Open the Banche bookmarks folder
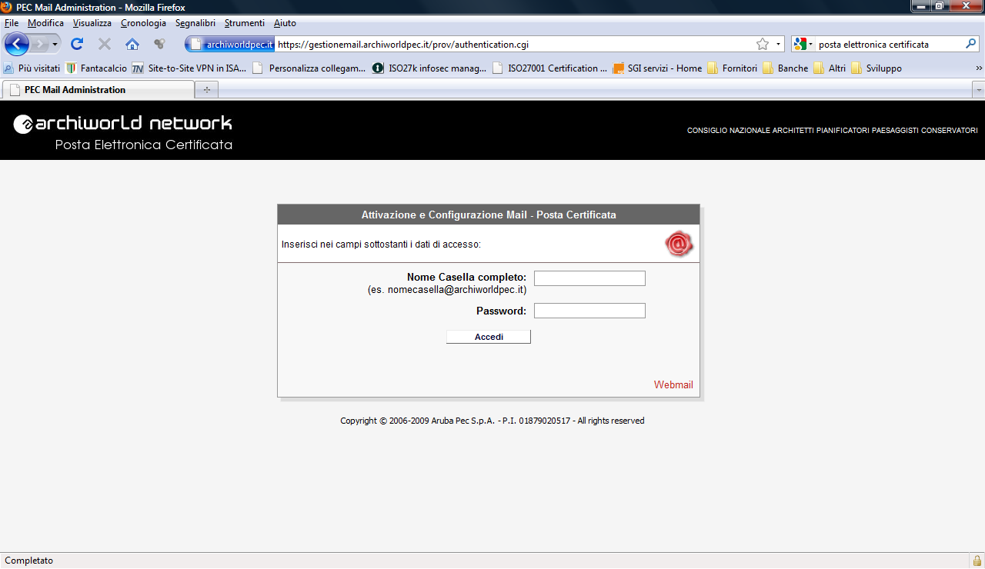The width and height of the screenshot is (985, 569). (785, 68)
